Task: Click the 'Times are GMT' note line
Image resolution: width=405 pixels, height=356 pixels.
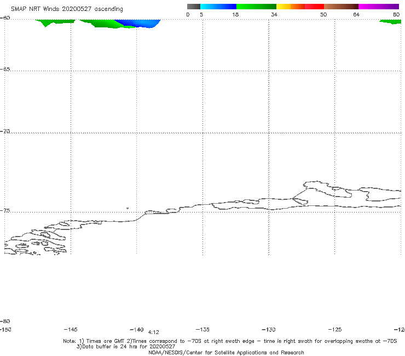Action: 230,341
